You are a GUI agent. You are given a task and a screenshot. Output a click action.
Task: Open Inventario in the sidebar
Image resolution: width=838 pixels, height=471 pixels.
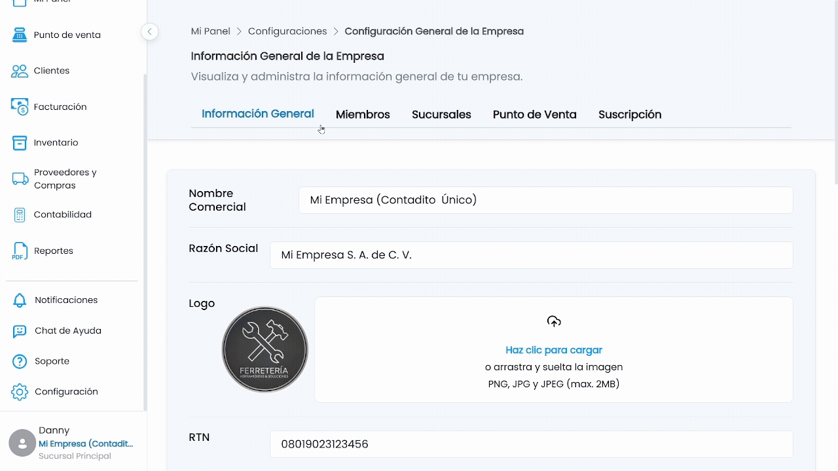(x=56, y=143)
